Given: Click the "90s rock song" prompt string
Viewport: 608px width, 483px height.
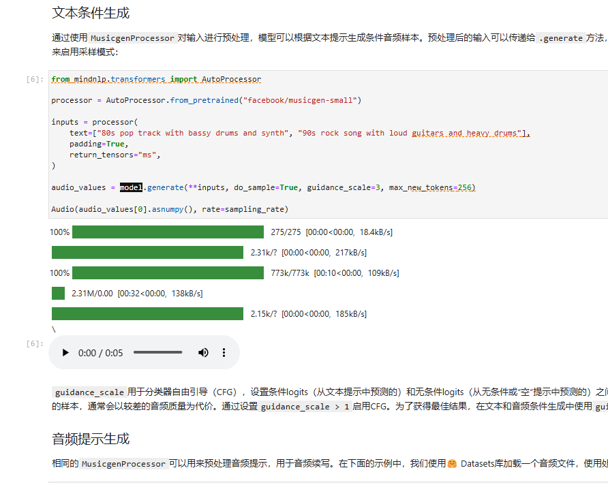Looking at the screenshot, I should pos(410,133).
